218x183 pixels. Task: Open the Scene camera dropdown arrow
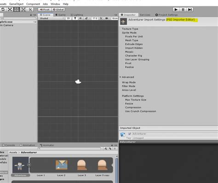click(x=110, y=18)
